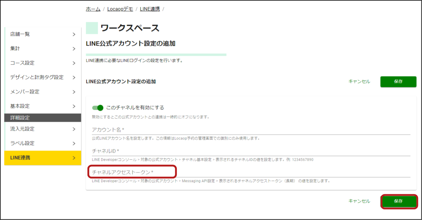Click the upper キャンセル link
Screen dimensions: 422x220
[x=359, y=82]
